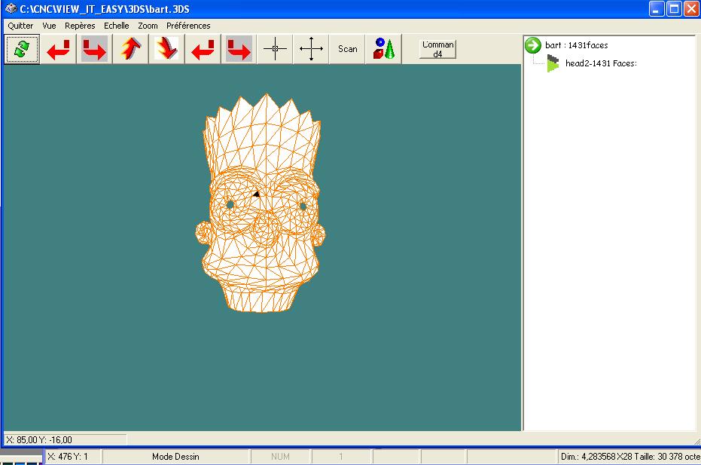The width and height of the screenshot is (701, 465).
Task: Click the red left-turn arrow right of the down arrow
Action: pos(203,49)
